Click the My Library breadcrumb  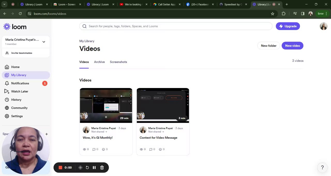pyautogui.click(x=87, y=41)
